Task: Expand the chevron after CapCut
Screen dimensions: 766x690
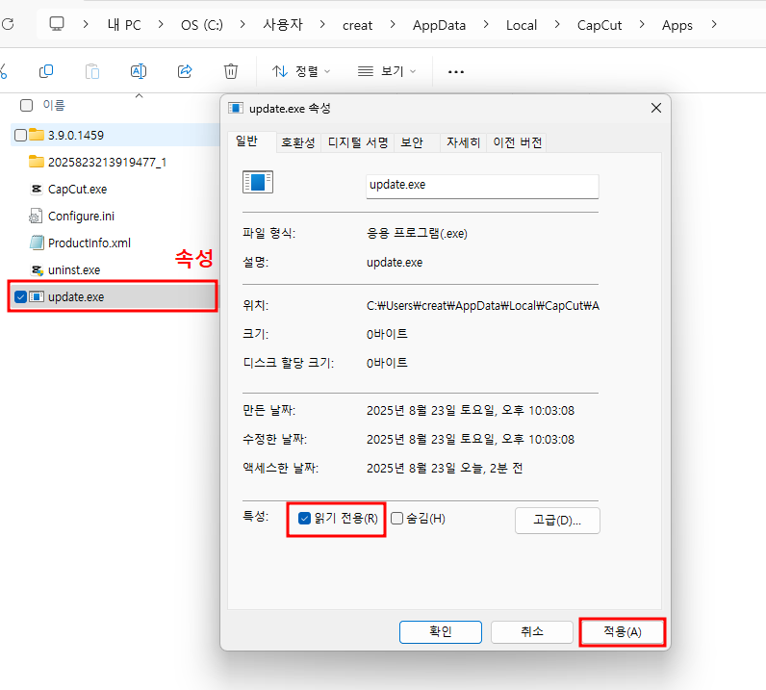Action: pyautogui.click(x=642, y=24)
